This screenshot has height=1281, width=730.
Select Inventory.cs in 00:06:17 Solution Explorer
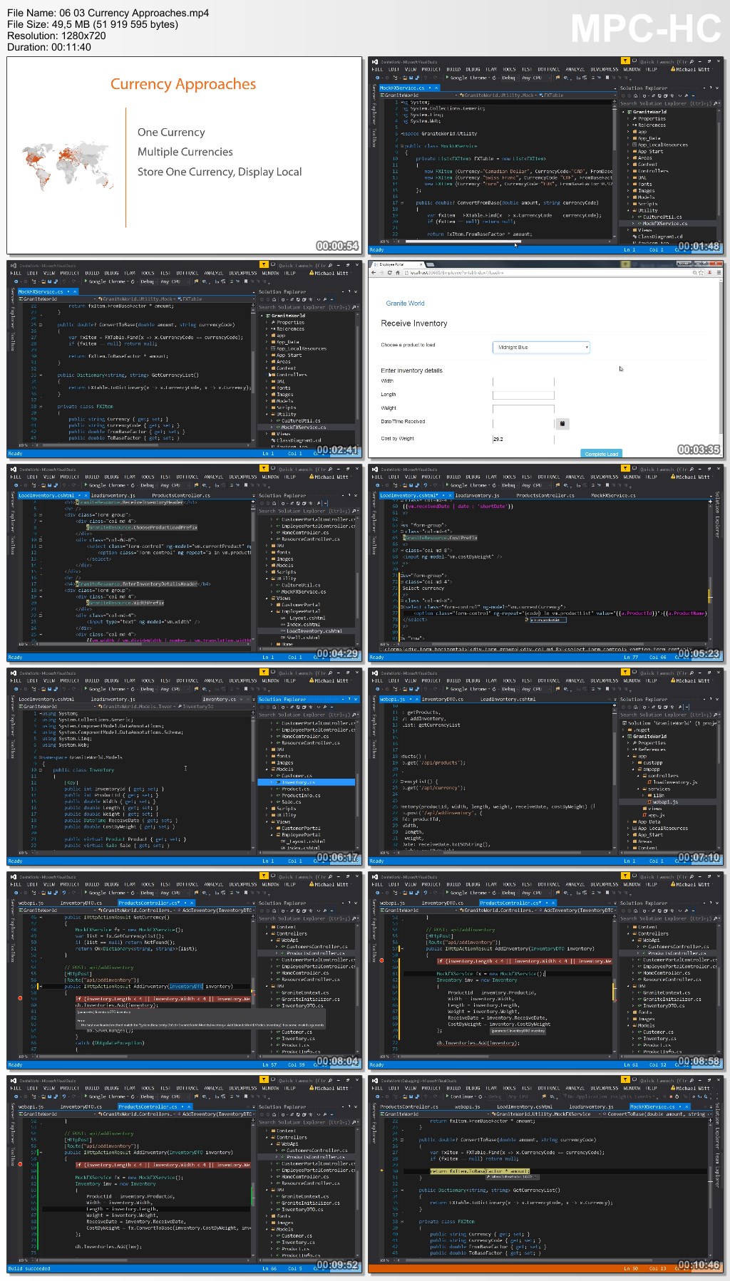pyautogui.click(x=297, y=782)
